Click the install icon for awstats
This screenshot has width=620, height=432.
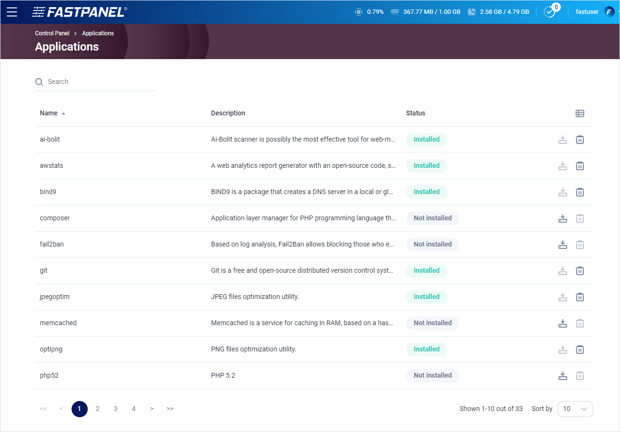point(563,166)
